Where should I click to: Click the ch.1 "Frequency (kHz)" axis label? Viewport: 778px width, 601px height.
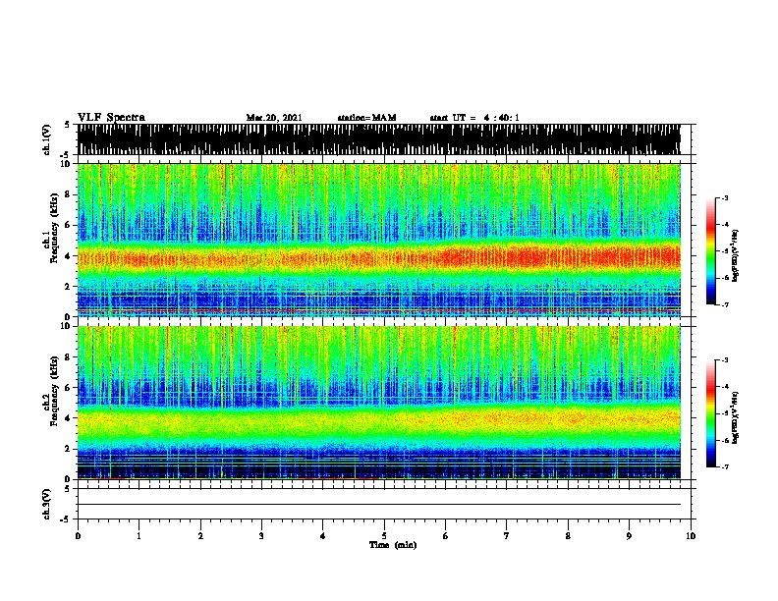pyautogui.click(x=54, y=229)
